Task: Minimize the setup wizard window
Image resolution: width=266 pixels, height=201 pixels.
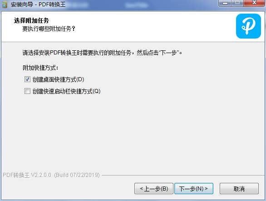Action: click(225, 3)
